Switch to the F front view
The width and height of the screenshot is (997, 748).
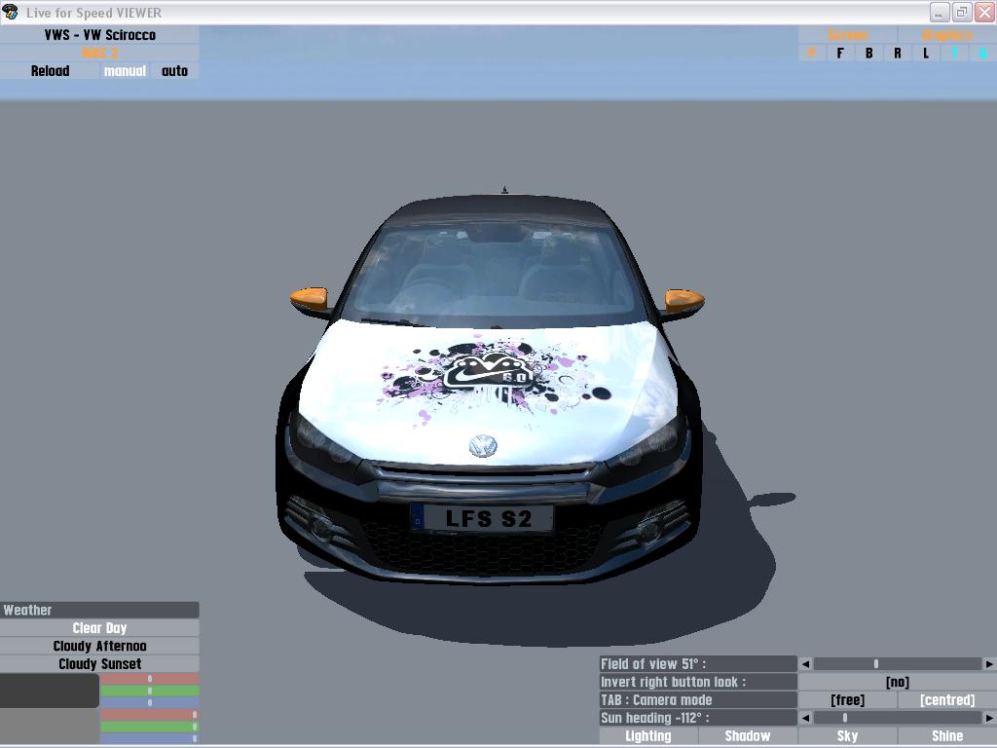point(840,53)
